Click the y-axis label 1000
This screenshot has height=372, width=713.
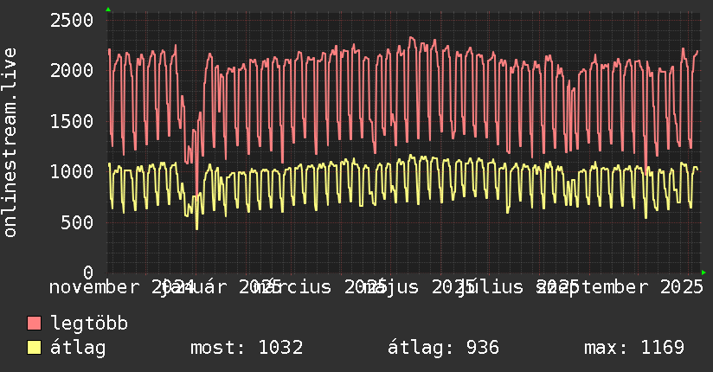click(72, 172)
